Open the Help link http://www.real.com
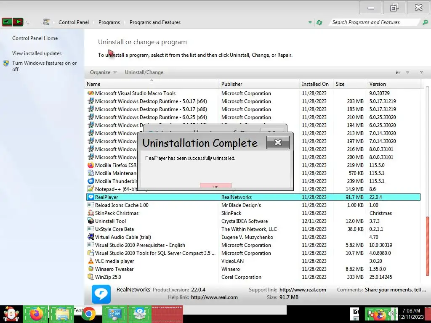 point(214,297)
